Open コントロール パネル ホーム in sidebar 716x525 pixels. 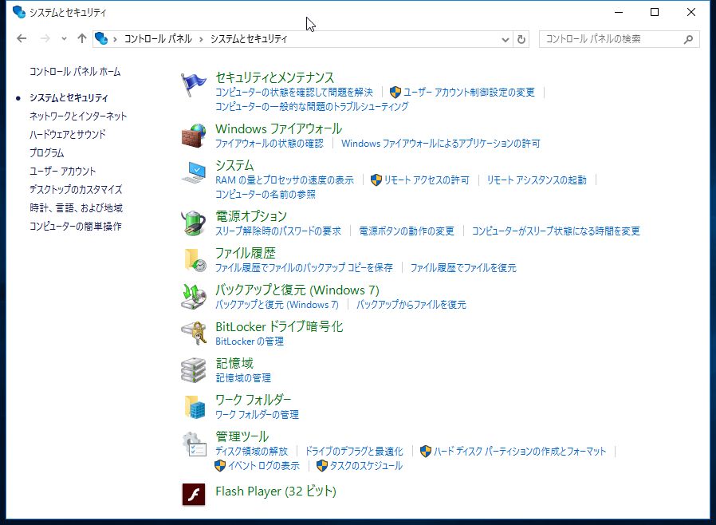pyautogui.click(x=75, y=71)
